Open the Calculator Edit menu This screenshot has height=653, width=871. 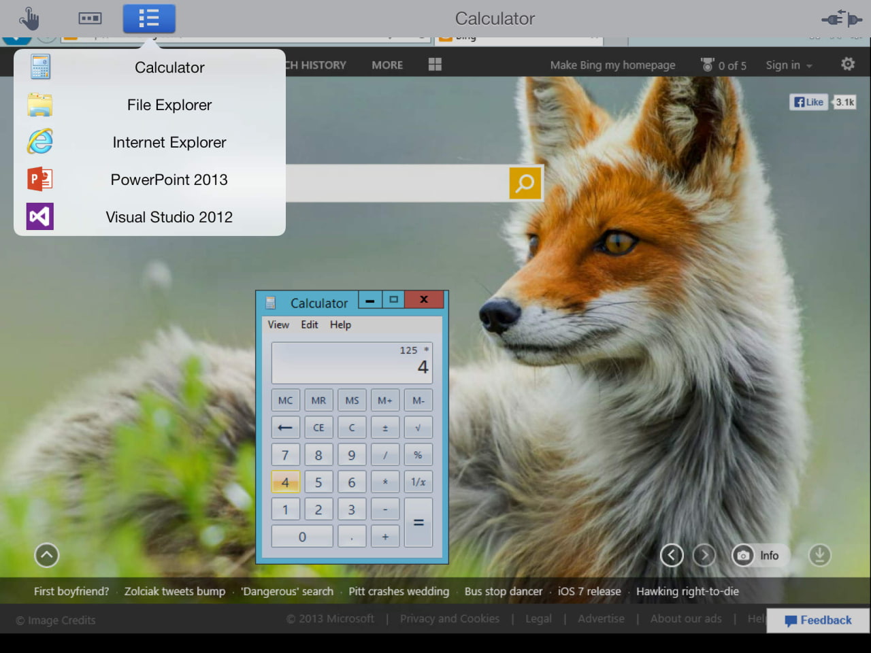pyautogui.click(x=309, y=324)
